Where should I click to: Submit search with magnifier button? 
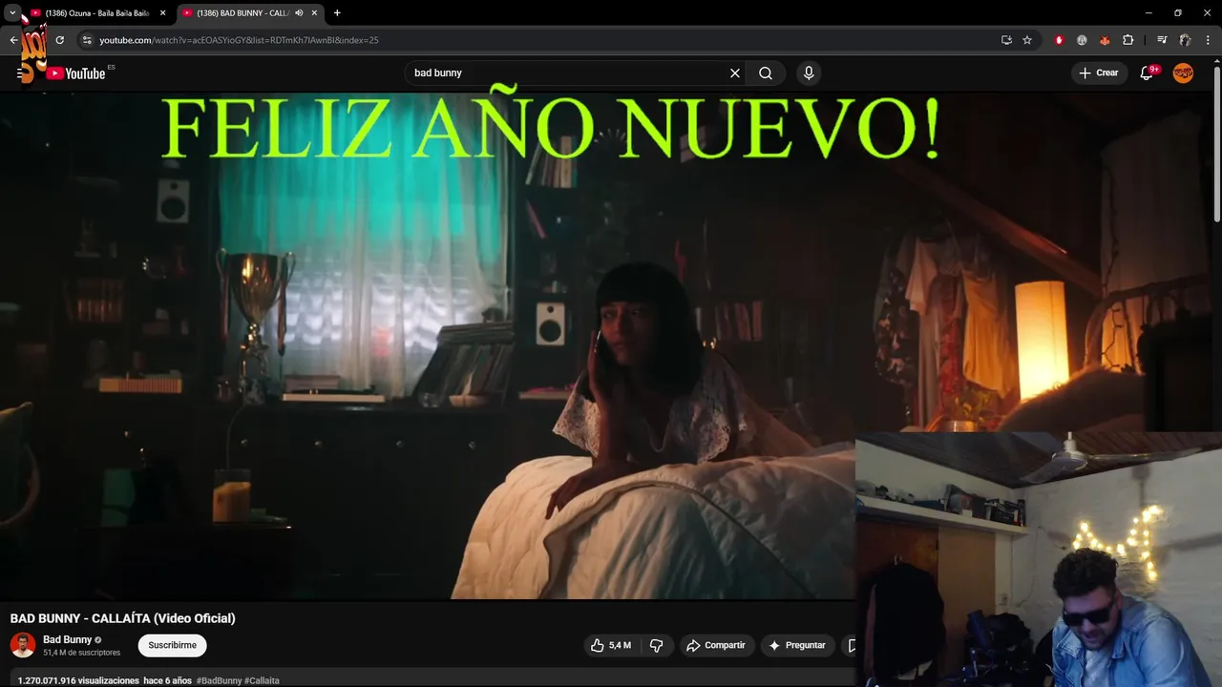pos(766,73)
